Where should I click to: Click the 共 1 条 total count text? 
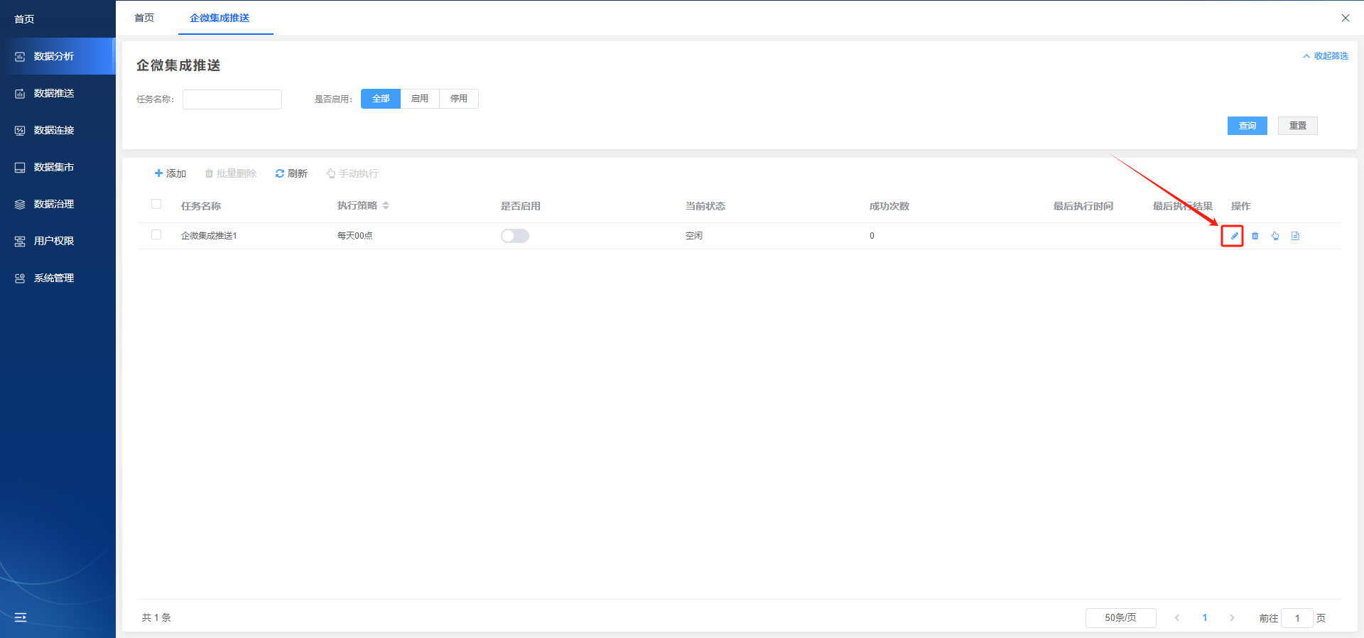pyautogui.click(x=156, y=618)
